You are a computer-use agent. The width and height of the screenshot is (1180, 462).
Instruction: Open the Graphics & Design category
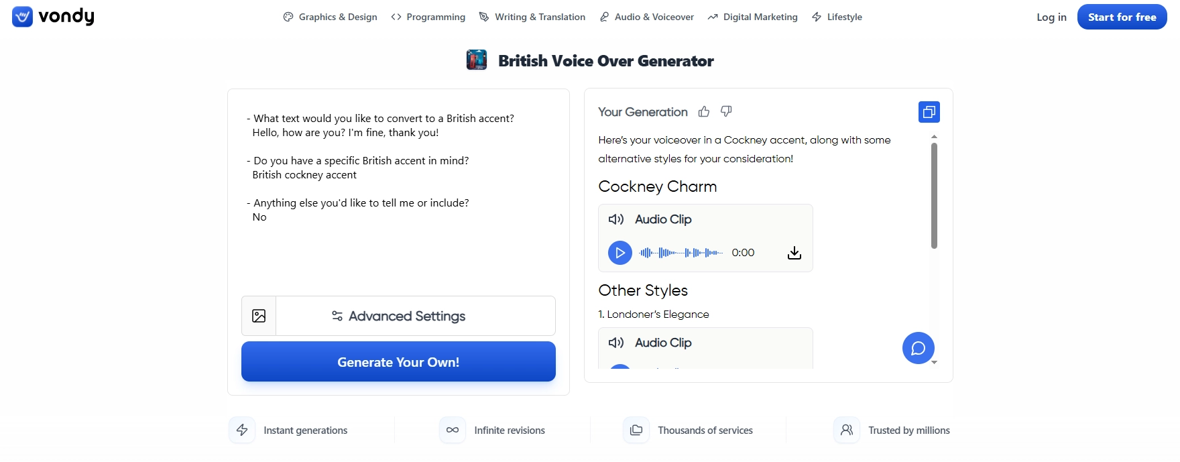click(329, 16)
